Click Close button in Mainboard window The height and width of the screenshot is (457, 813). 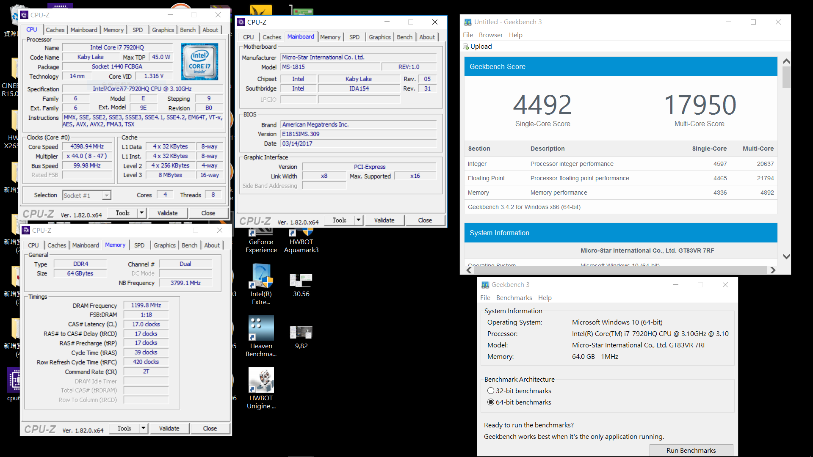(425, 220)
